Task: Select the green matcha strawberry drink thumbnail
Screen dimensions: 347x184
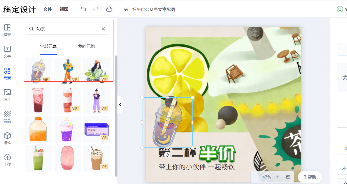Action: tap(38, 158)
